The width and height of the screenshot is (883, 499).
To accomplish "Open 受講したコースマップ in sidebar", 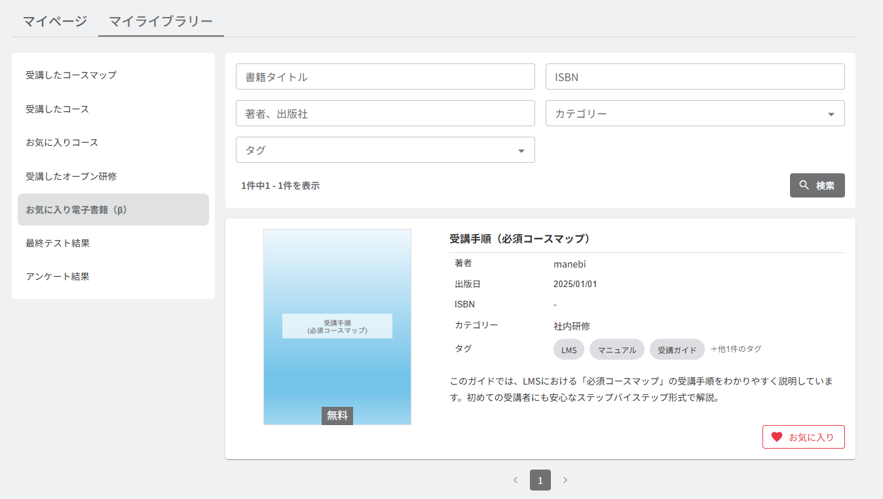I will tap(71, 75).
